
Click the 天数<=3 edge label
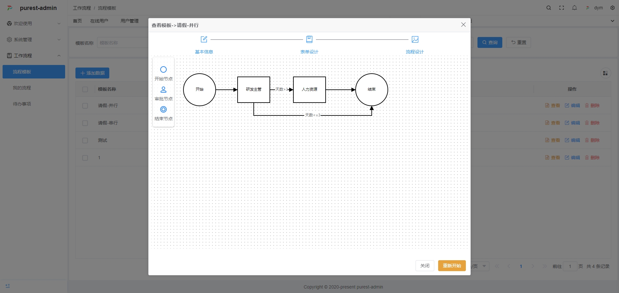click(x=313, y=115)
